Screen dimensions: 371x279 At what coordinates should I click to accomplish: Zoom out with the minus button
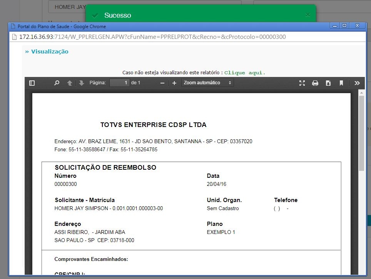(162, 83)
